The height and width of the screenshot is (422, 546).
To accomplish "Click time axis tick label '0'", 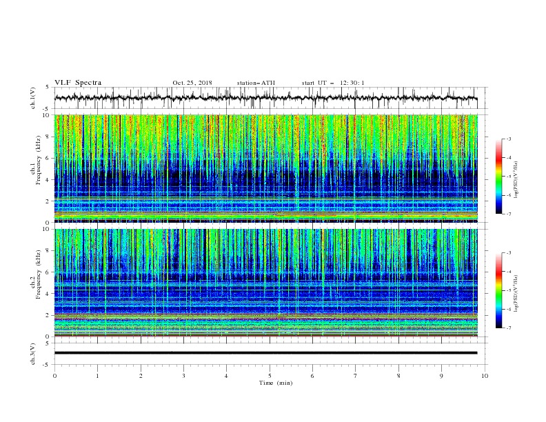I will point(54,376).
